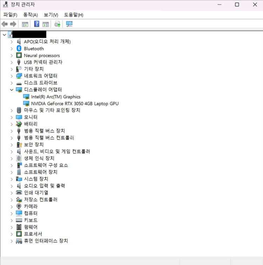This screenshot has width=263, height=265.
Task: Toggle the show/hide action pane toolbar icon
Action: 46,24
